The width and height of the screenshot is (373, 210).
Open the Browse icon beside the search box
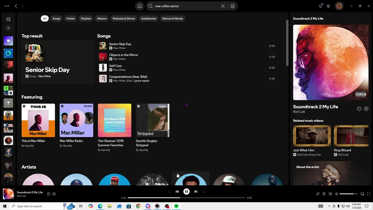point(233,6)
